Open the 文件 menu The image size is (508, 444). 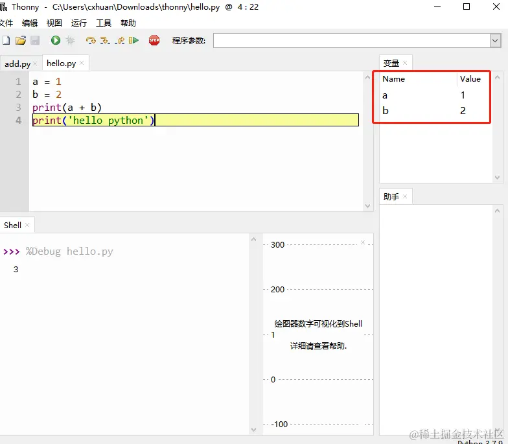pyautogui.click(x=6, y=23)
